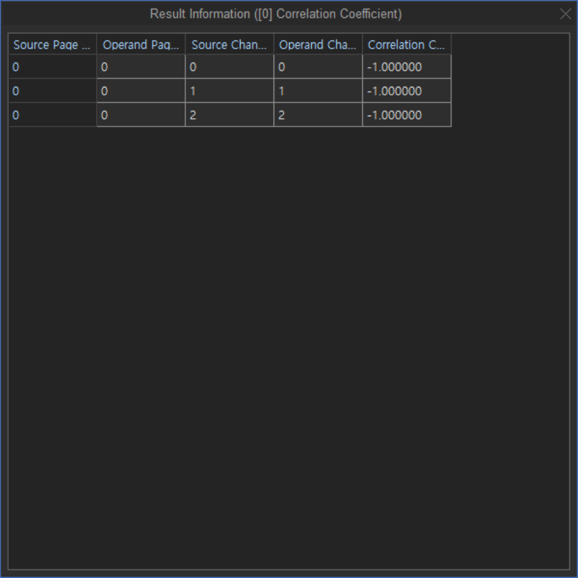Click Source Channel cell showing 1
Viewport: 578px width, 578px height.
[229, 91]
